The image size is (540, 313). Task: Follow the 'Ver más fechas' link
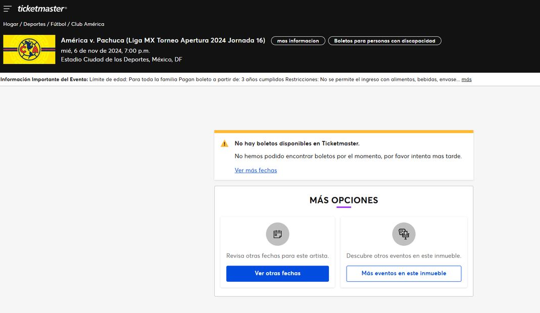click(256, 170)
